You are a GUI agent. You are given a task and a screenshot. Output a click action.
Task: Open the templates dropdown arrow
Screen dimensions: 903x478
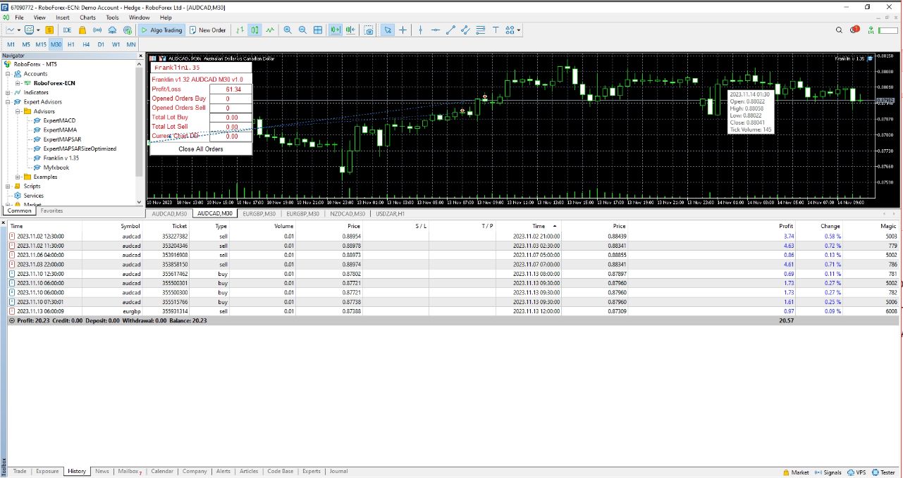(x=38, y=30)
